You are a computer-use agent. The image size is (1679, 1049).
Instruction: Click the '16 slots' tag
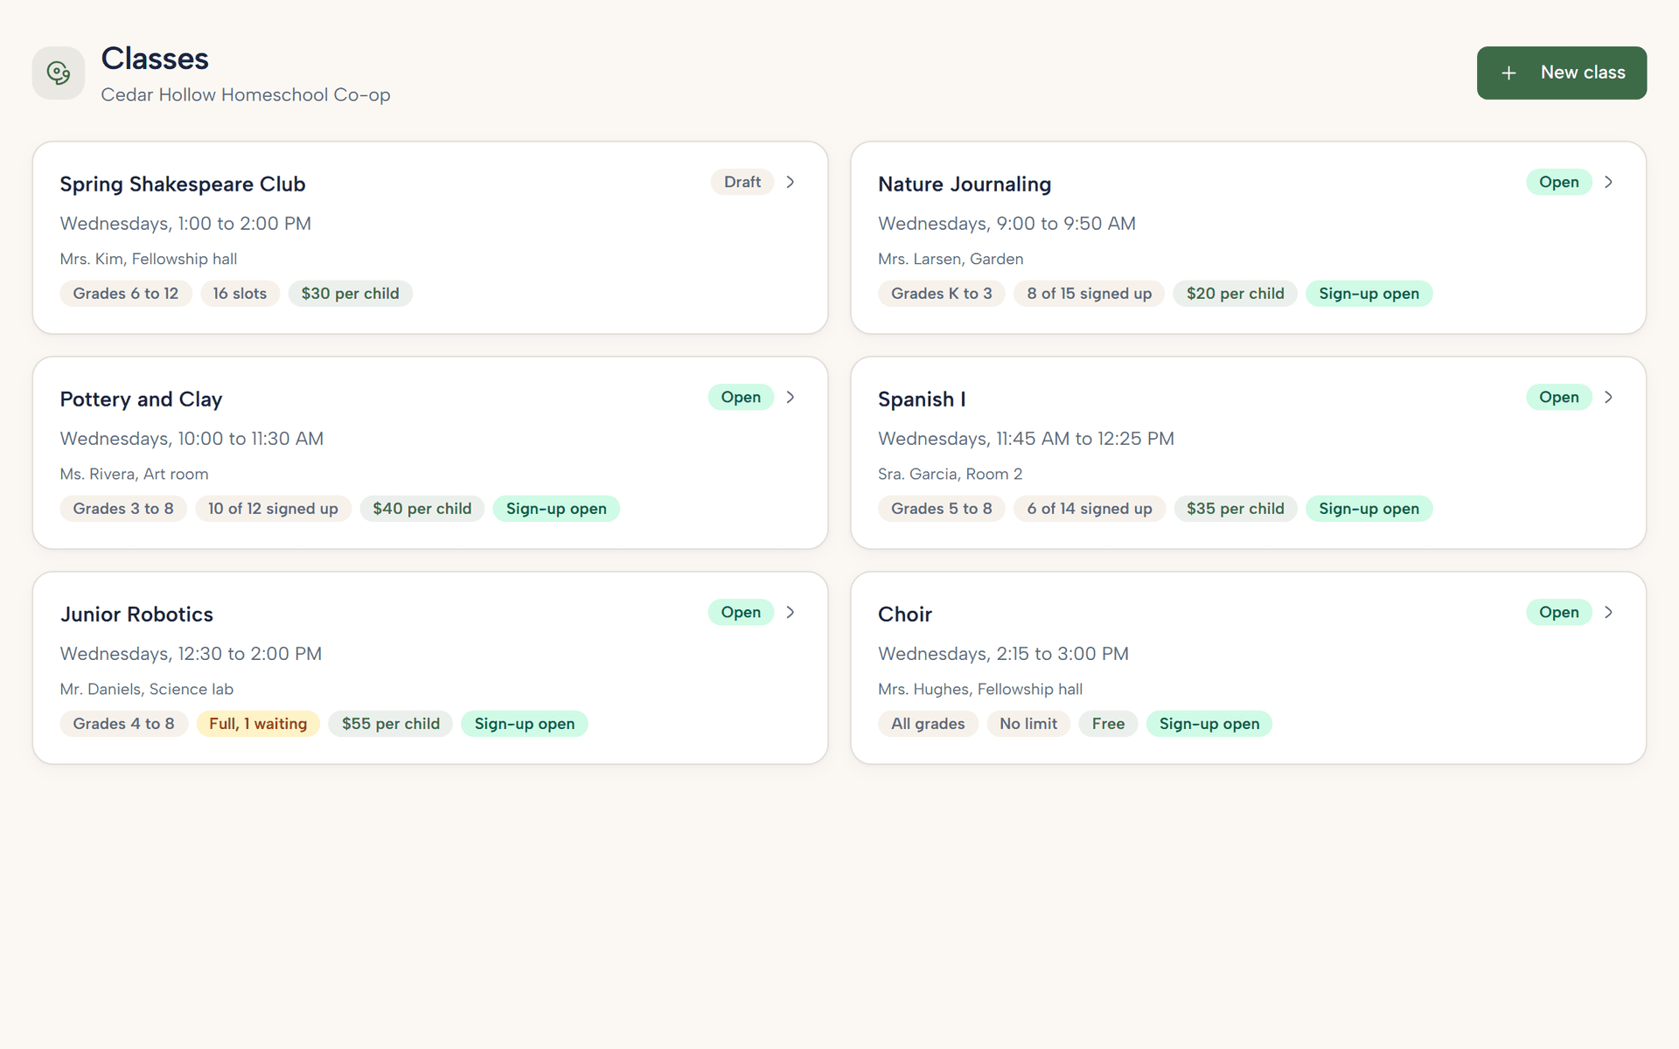point(240,294)
